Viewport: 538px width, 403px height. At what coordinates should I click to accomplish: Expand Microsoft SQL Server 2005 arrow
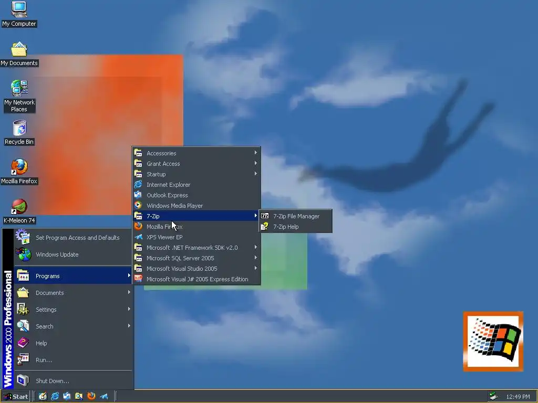[x=256, y=257]
